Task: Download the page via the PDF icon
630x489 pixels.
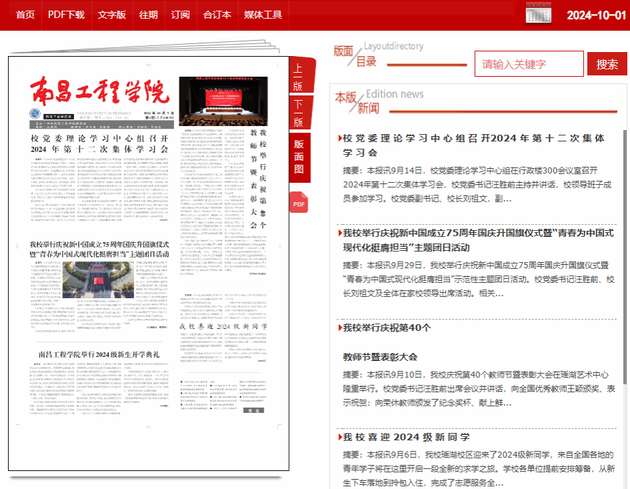Action: [298, 202]
